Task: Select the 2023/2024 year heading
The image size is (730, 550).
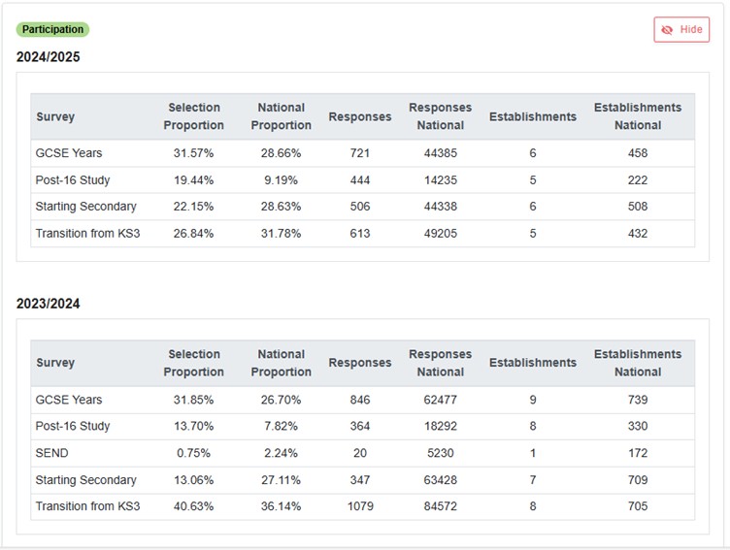Action: click(49, 304)
